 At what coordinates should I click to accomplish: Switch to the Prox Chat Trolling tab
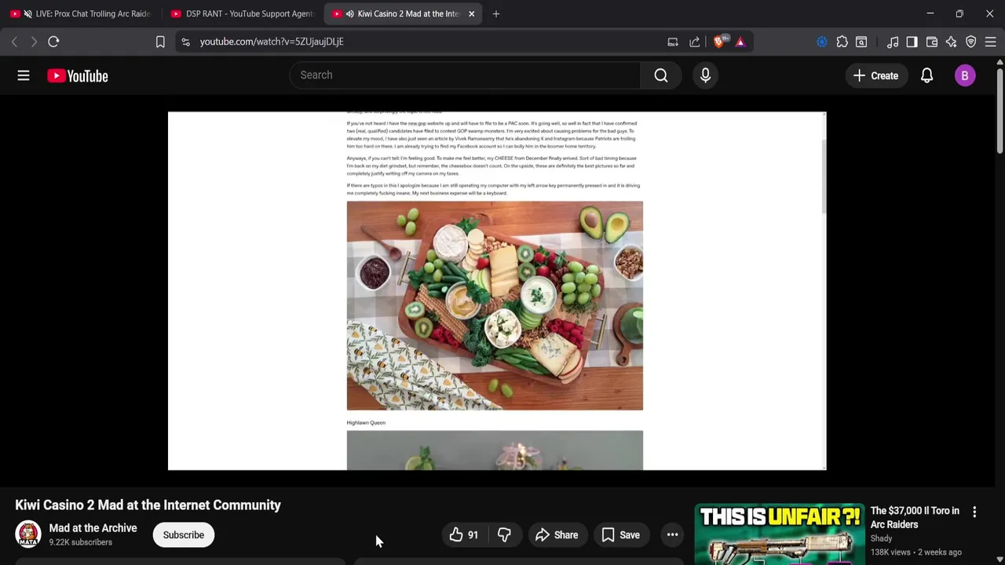81,13
